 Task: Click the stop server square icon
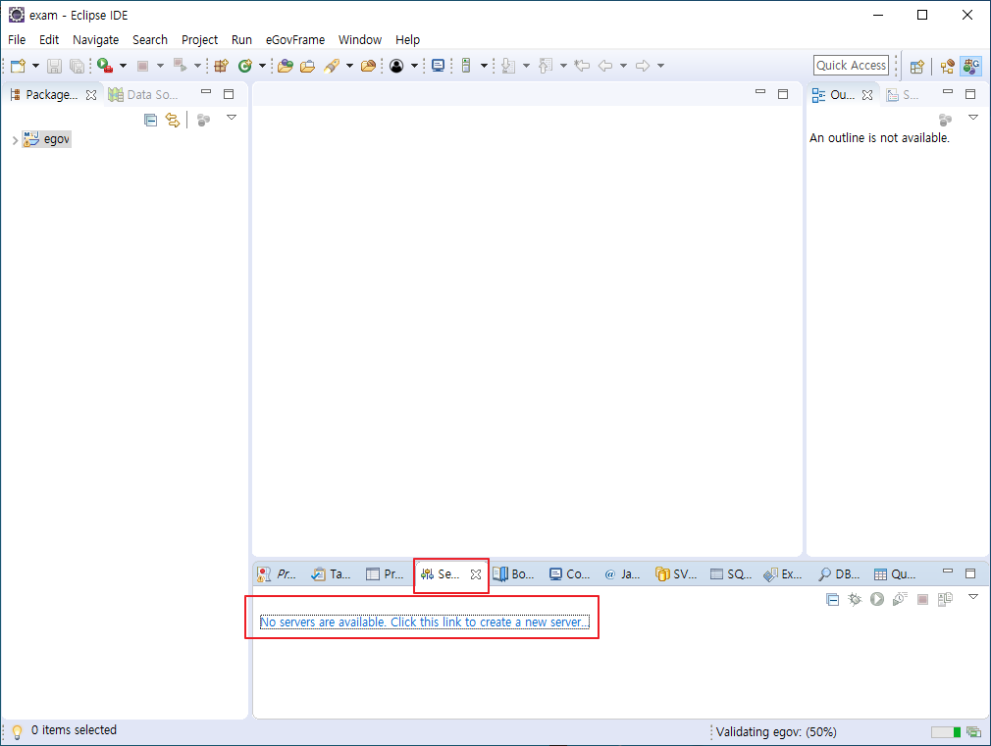click(x=922, y=599)
